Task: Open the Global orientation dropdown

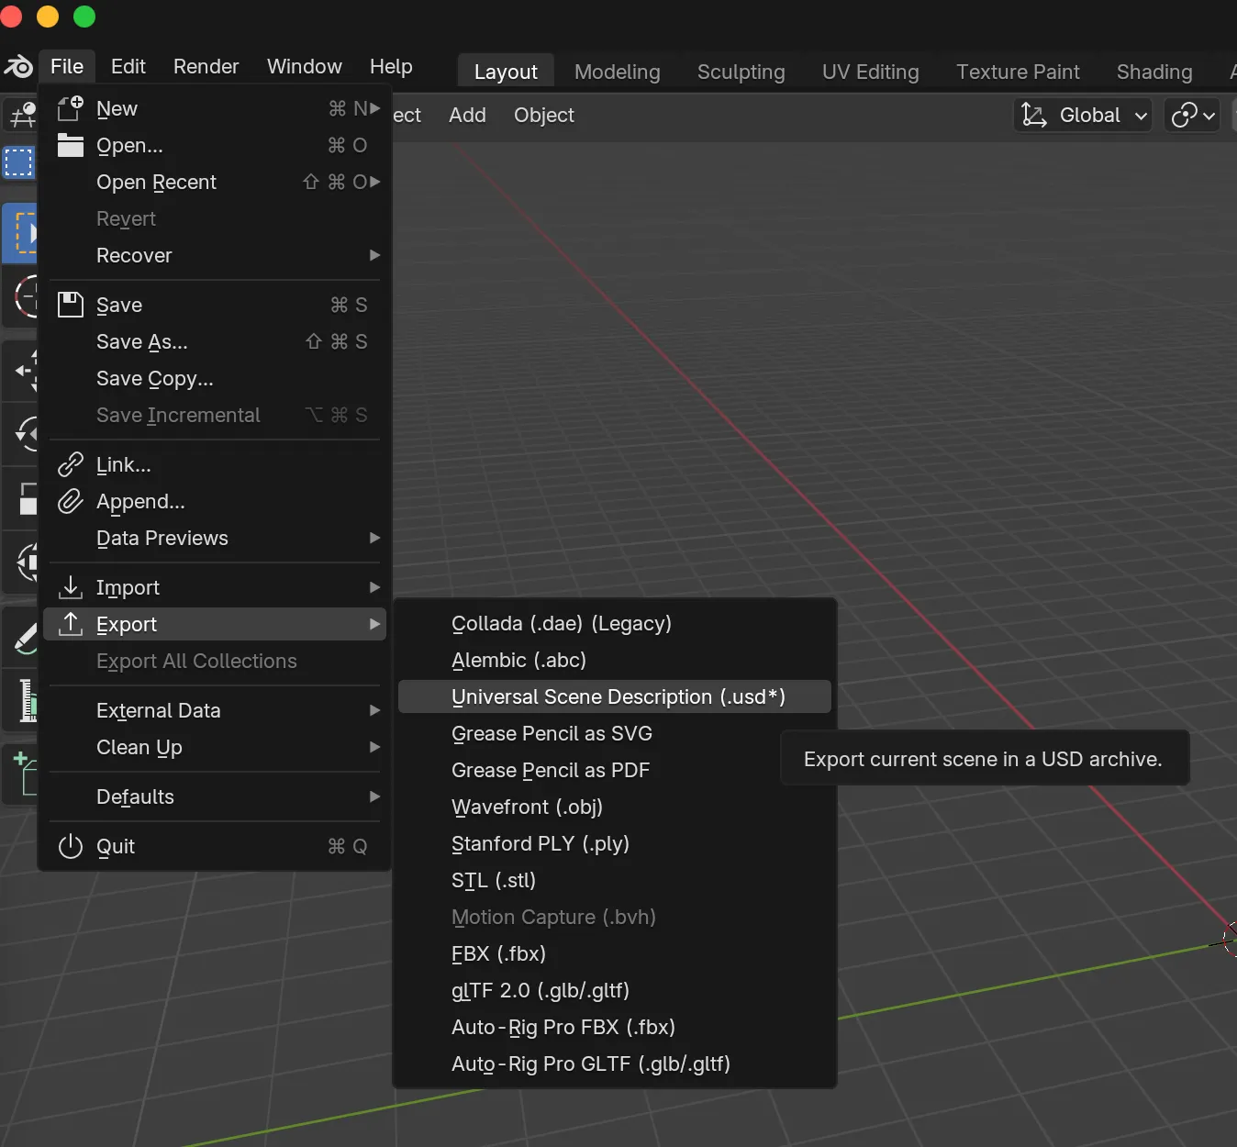Action: pos(1083,115)
